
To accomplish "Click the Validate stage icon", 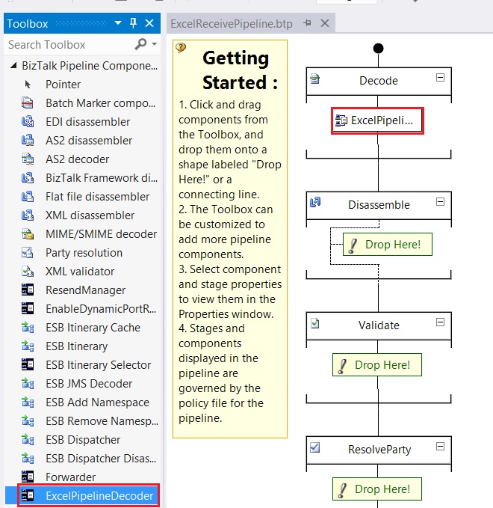I will pyautogui.click(x=314, y=323).
